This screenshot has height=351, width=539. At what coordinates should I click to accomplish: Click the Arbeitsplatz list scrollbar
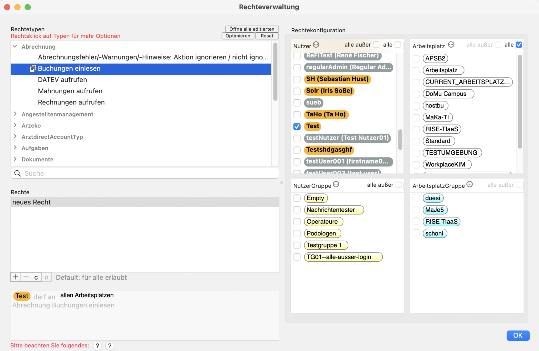(520, 101)
